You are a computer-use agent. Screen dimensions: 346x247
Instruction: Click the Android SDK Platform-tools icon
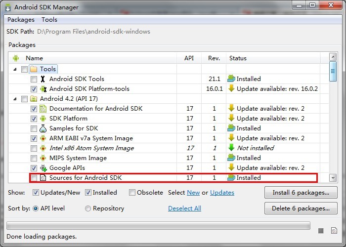tap(43, 89)
